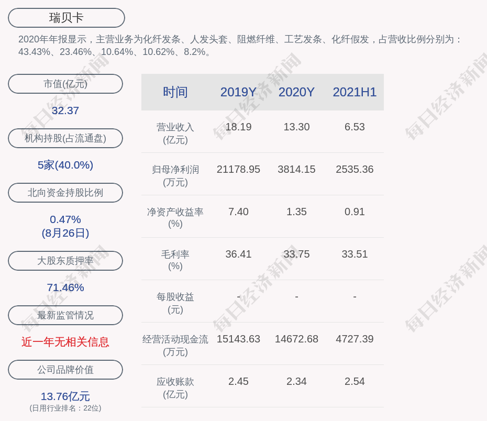Select gross margin value 33.75

pos(296,254)
